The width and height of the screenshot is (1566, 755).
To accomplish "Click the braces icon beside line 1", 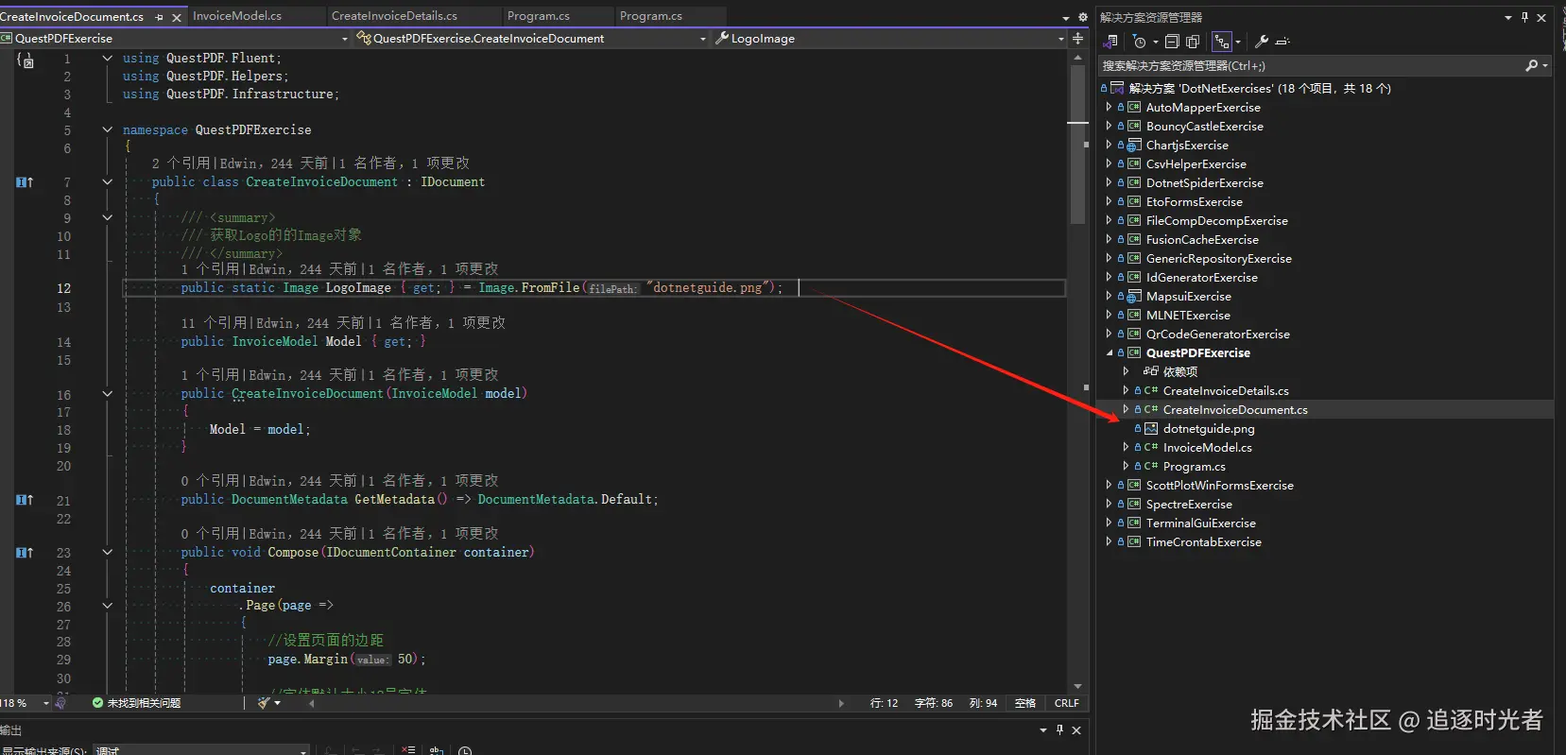I will (26, 60).
